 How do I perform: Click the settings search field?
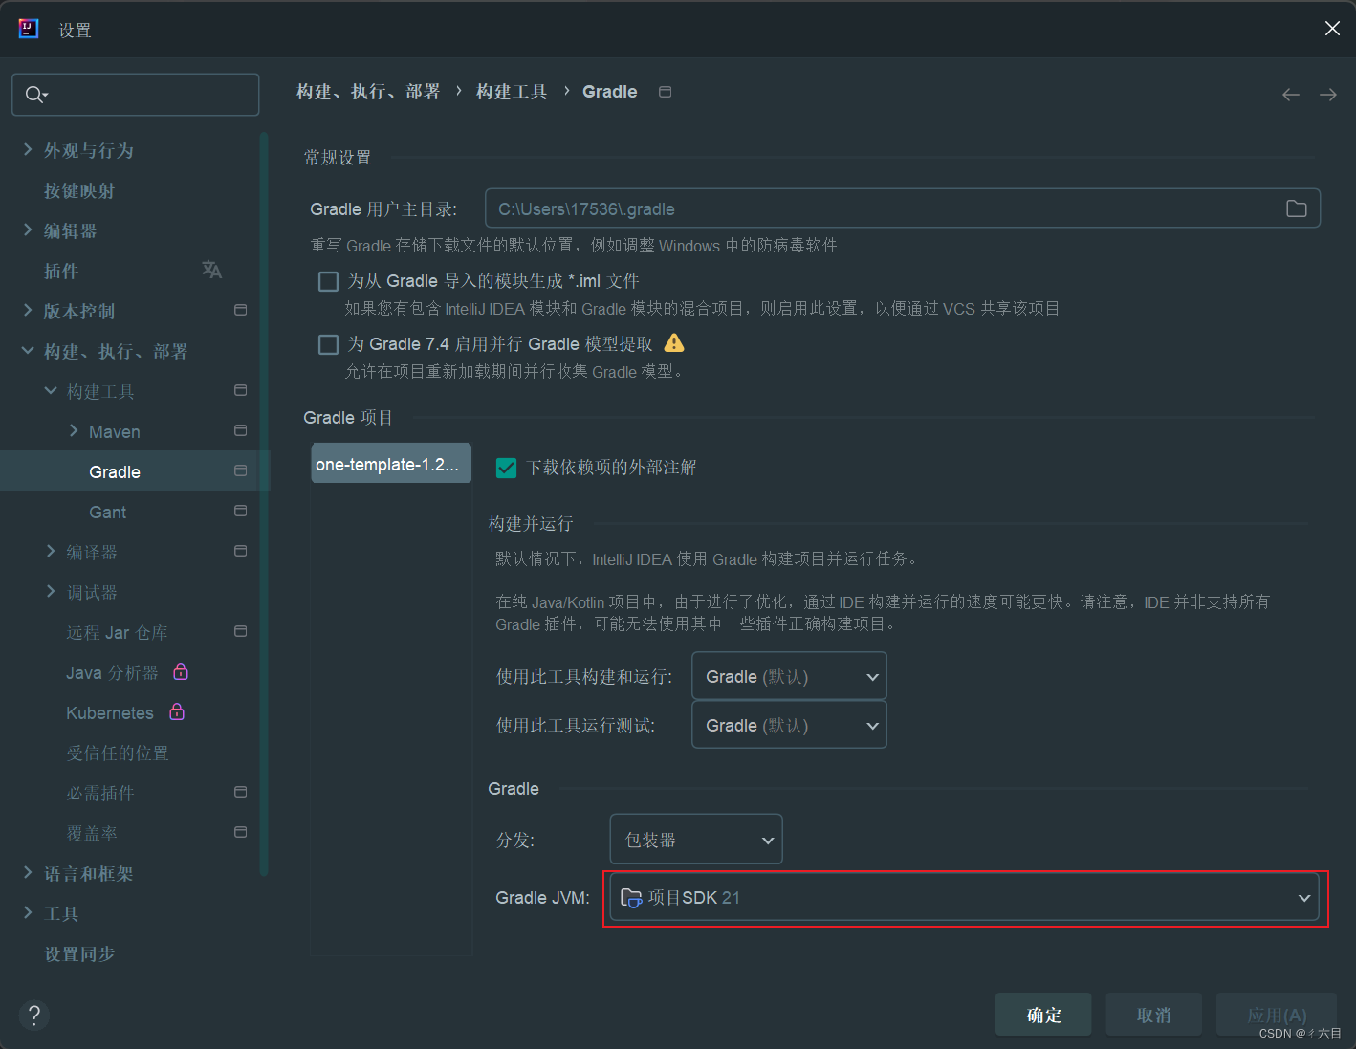pyautogui.click(x=136, y=95)
